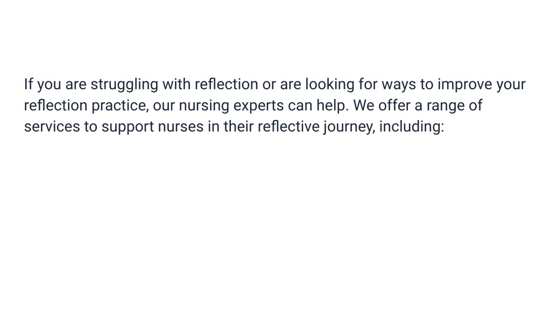551x310 pixels.
Task: Click the word "with" in the first line
Action: coord(176,84)
